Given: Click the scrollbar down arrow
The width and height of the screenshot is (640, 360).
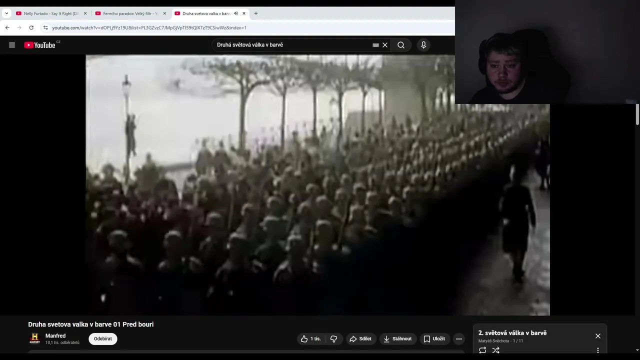Looking at the screenshot, I should pos(637,351).
